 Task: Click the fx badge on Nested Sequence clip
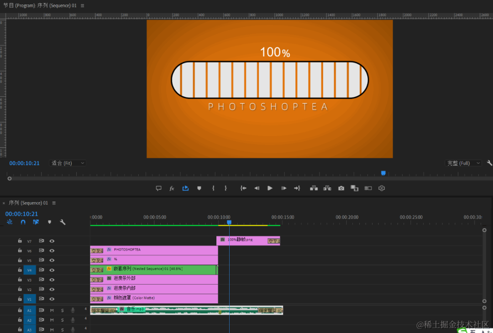click(109, 269)
